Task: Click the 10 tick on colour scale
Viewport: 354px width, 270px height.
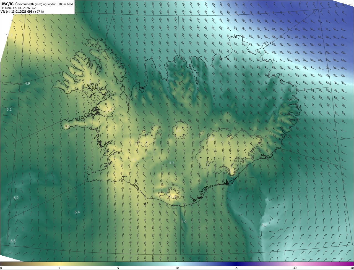Action: [x=177, y=268]
